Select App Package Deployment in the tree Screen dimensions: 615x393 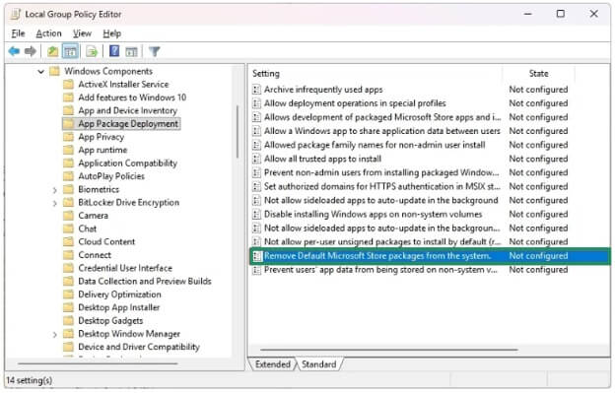128,124
